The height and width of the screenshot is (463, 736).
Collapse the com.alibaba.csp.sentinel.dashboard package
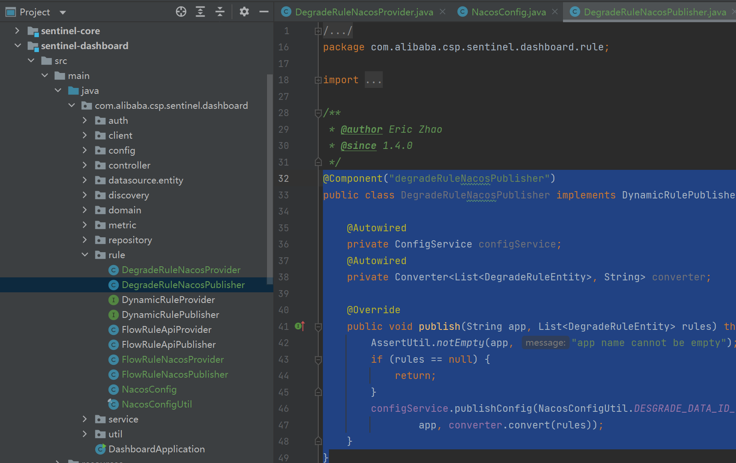point(72,105)
